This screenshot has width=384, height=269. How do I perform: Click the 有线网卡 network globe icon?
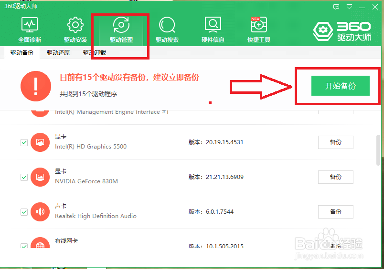(40, 243)
